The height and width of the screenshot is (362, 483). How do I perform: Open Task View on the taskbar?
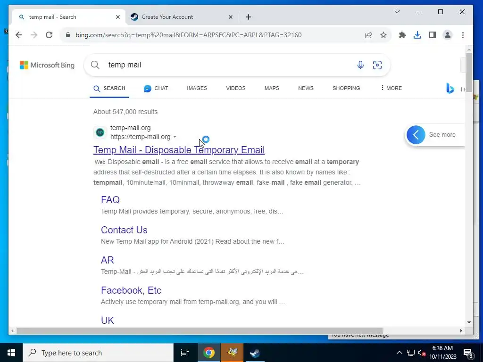pos(185,353)
